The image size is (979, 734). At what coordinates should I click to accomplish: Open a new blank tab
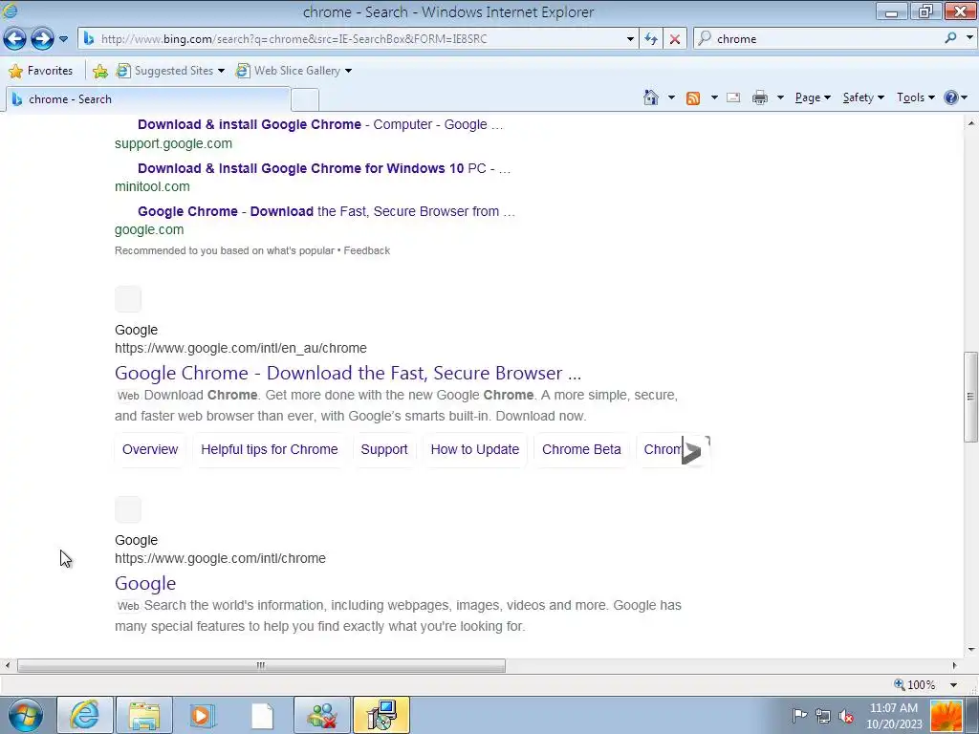(x=305, y=99)
